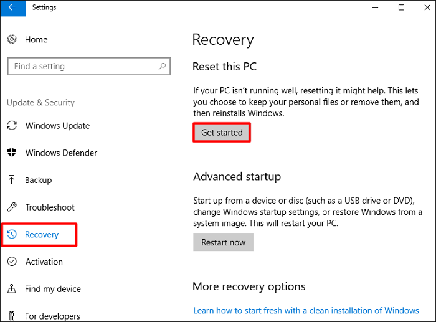
Task: Click the Troubleshoot wrench icon
Action: coord(12,207)
